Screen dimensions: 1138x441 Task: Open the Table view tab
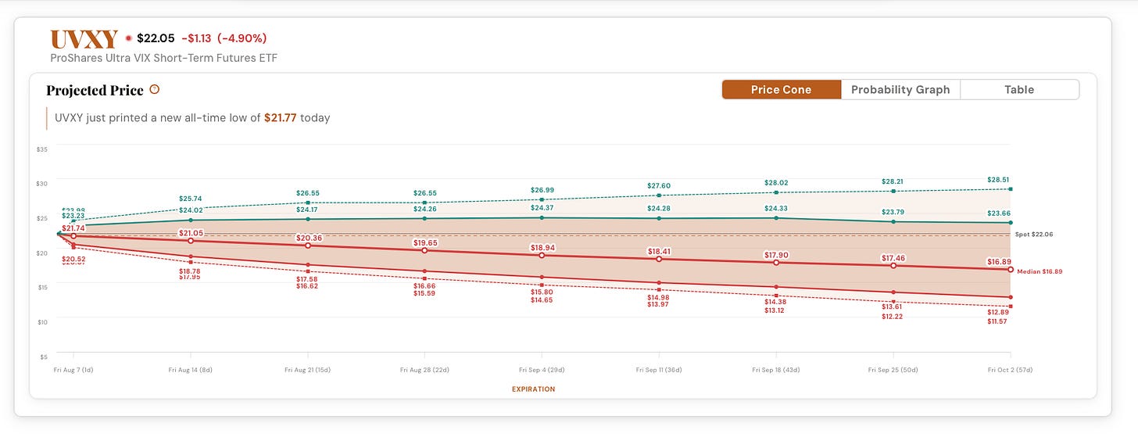coord(1019,90)
